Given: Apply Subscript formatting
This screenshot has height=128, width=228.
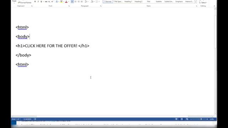Looking at the screenshot, I should (49, 1).
